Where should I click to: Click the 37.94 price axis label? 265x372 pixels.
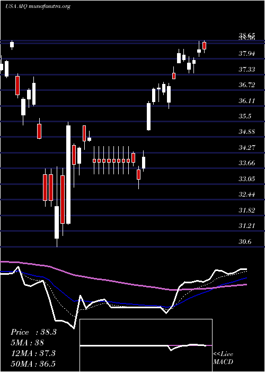click(x=247, y=54)
